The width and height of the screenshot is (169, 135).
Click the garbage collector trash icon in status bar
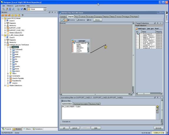[x=167, y=133]
